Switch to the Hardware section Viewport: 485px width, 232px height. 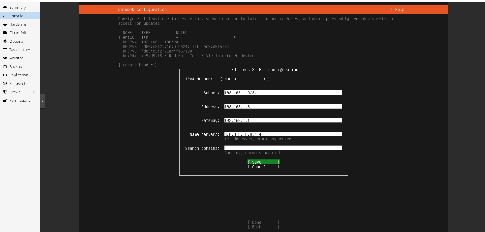20,24
